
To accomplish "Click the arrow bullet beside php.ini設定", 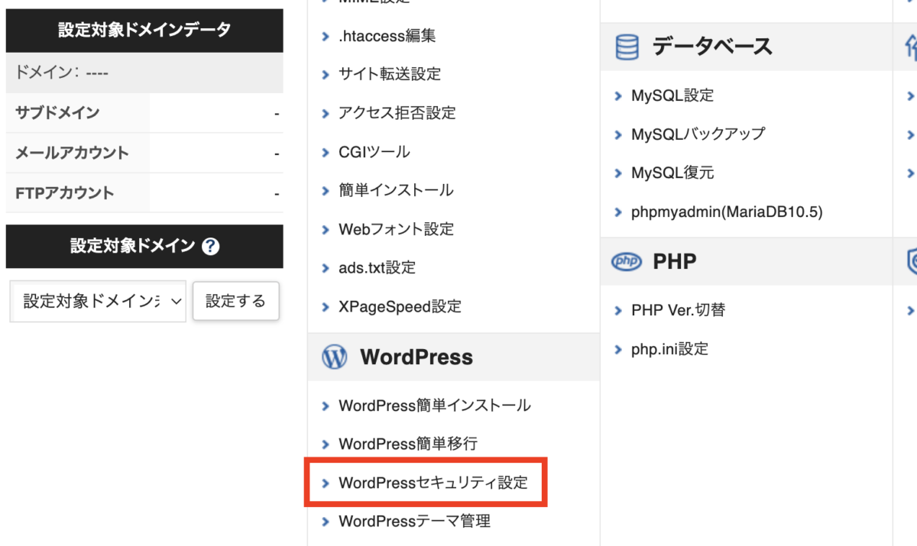I will [619, 350].
